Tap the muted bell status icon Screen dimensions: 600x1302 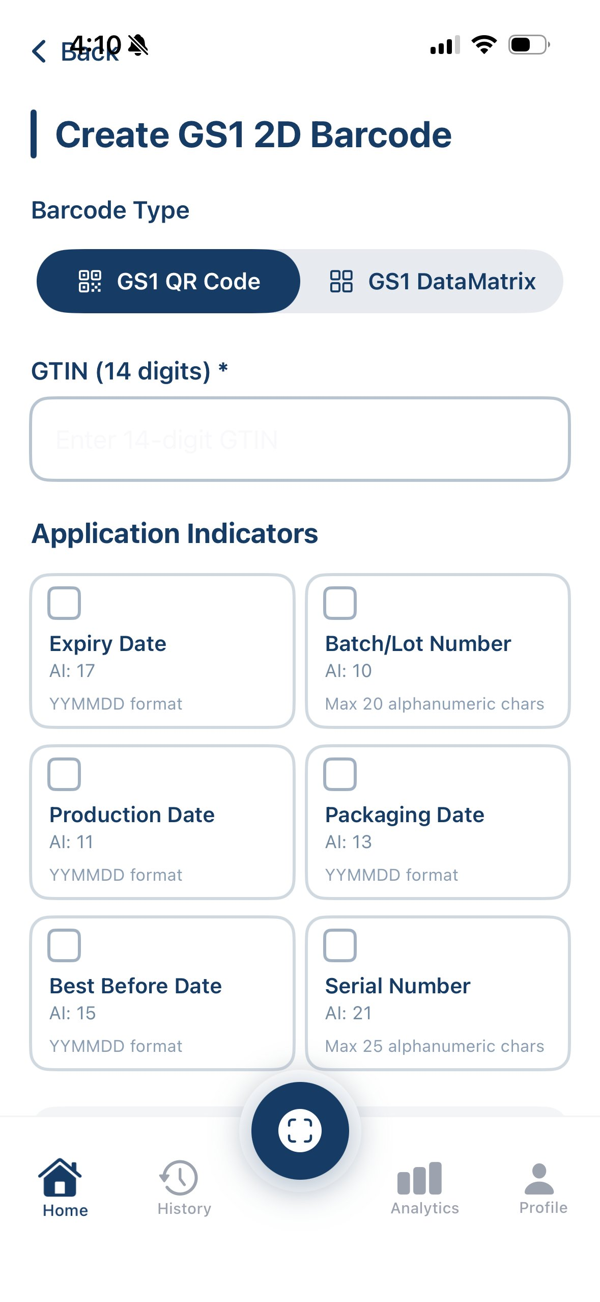coord(138,45)
